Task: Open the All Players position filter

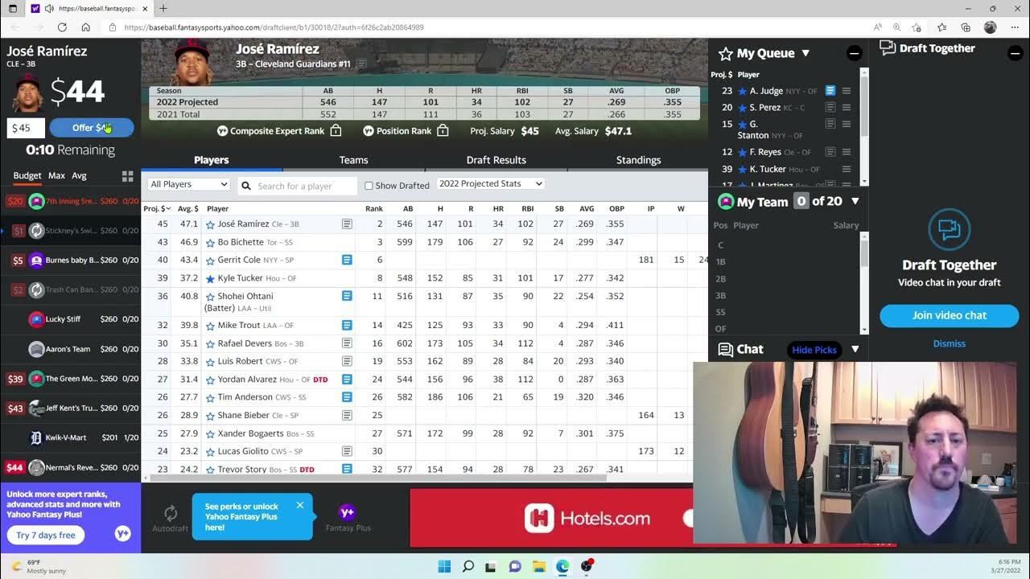Action: [x=189, y=184]
